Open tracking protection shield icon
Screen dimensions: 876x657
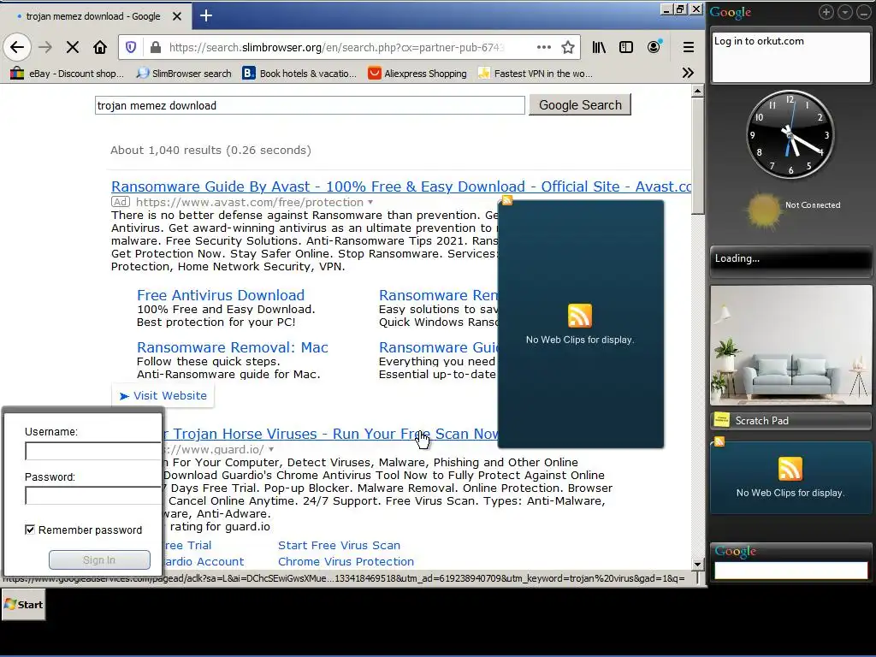131,48
